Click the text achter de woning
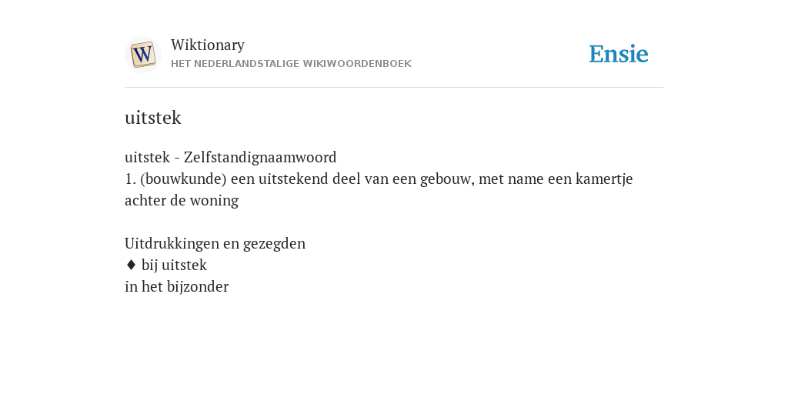 tap(182, 201)
